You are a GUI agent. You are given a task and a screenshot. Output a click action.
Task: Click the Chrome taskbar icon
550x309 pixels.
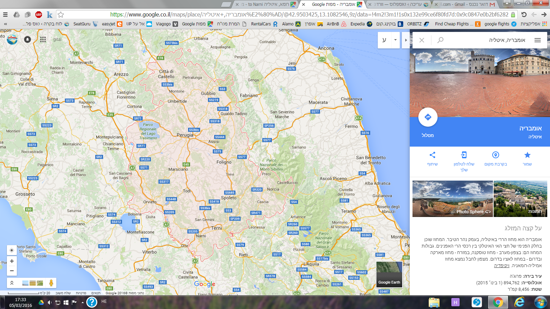[x=498, y=302]
